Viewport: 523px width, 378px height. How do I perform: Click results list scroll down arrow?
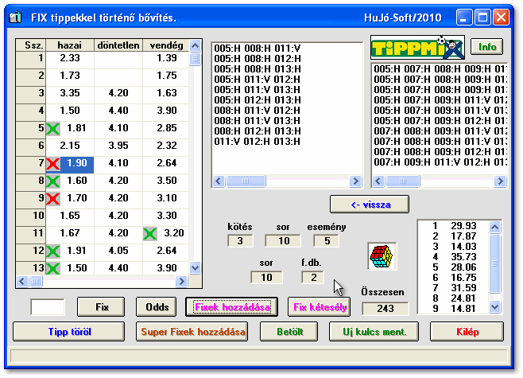click(x=494, y=306)
